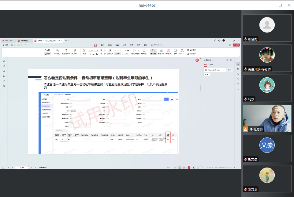
Task: Click the search icon in right sidebar
Action: 238,64
